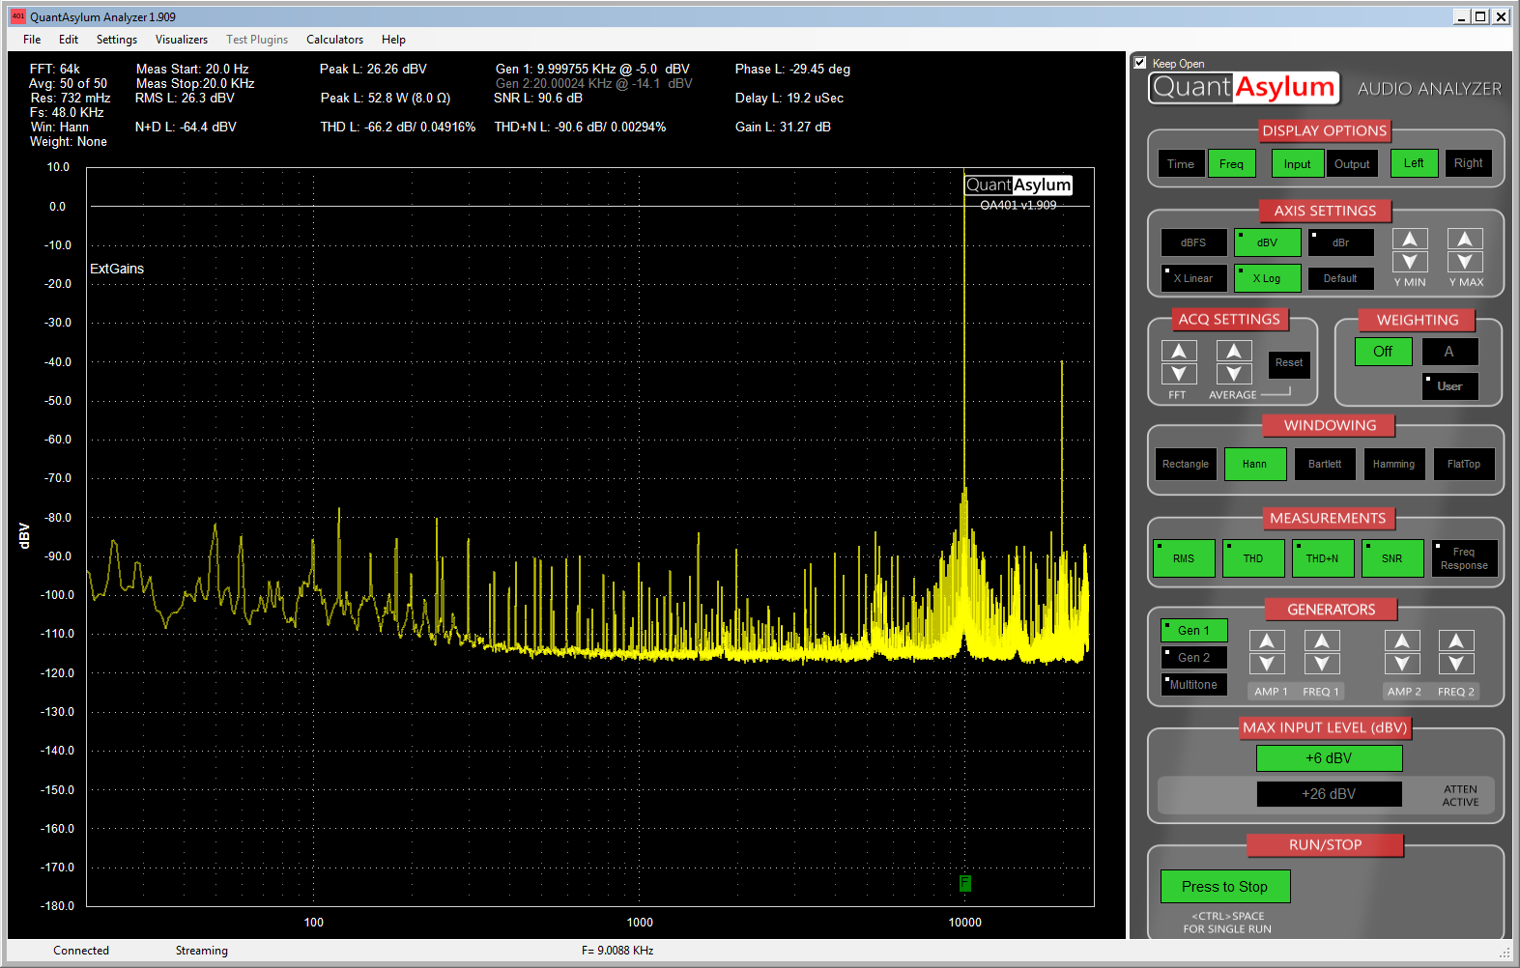Toggle Left channel display
This screenshot has height=968, width=1520.
tap(1415, 163)
